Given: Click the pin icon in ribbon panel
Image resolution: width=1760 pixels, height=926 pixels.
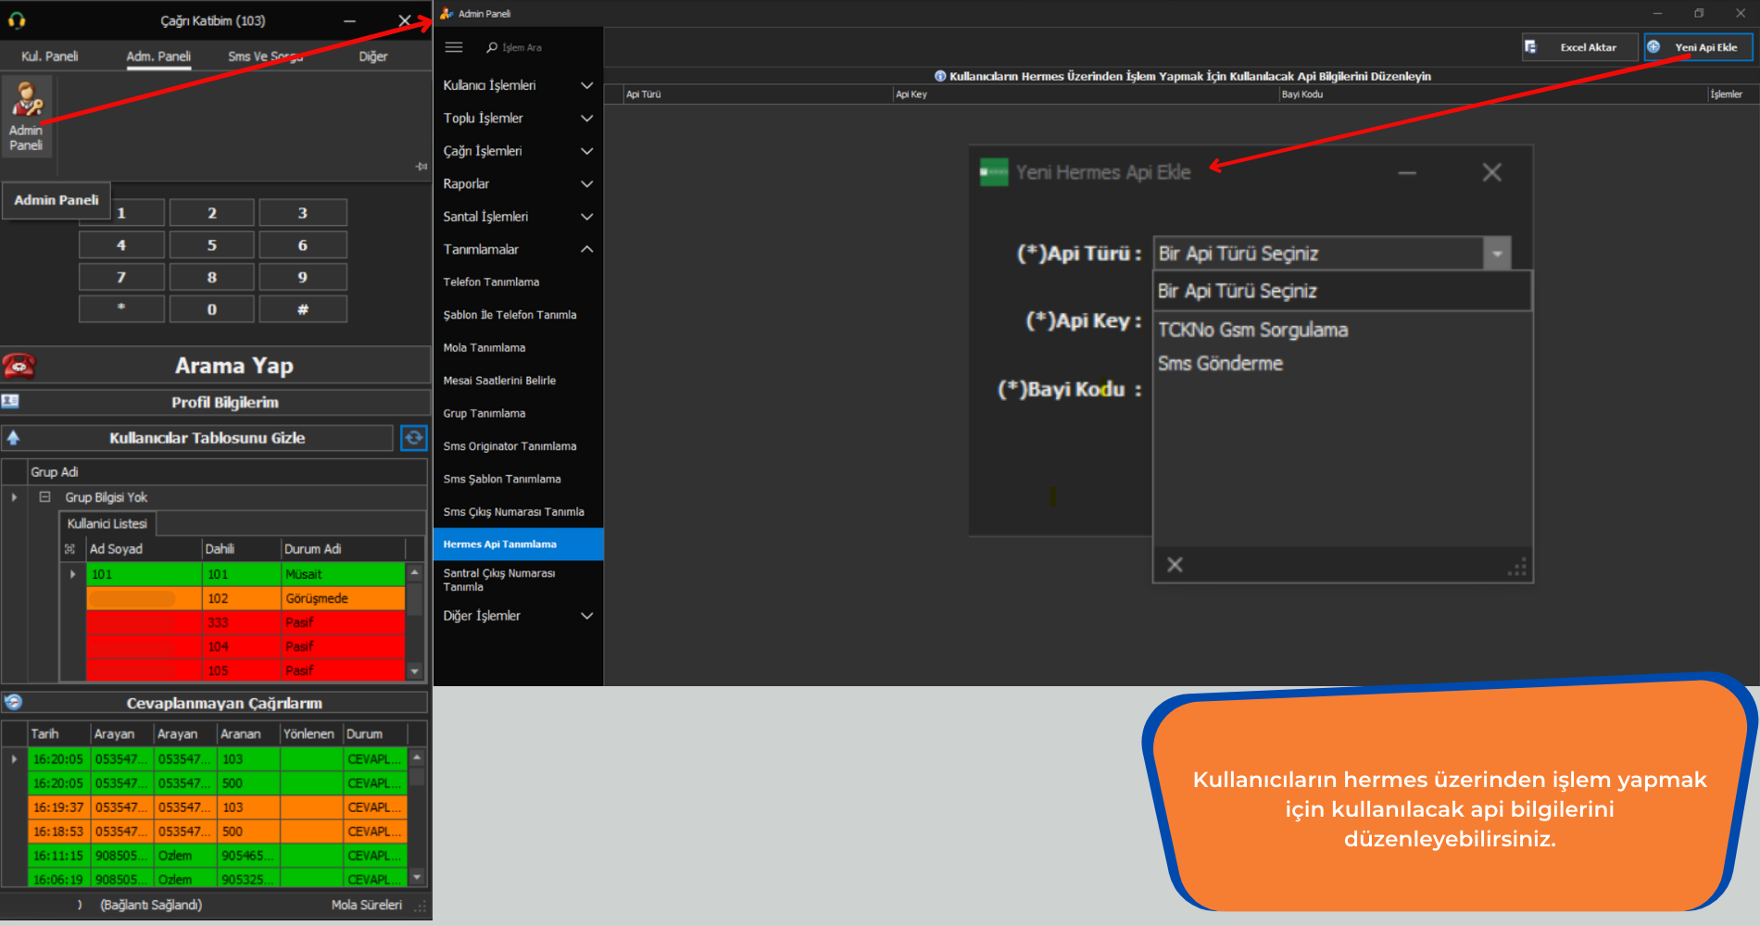Looking at the screenshot, I should click(x=421, y=167).
